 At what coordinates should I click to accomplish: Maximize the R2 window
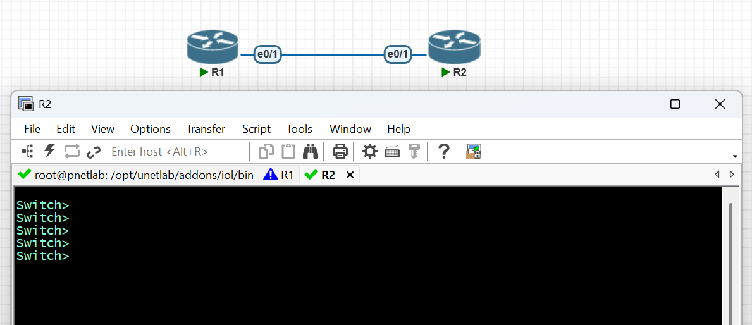pyautogui.click(x=675, y=104)
